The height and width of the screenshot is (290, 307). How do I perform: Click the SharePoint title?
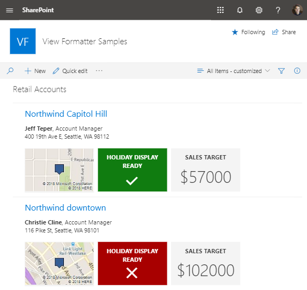38,10
